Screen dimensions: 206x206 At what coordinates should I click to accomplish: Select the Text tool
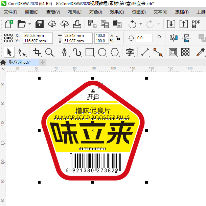click(x=130, y=52)
